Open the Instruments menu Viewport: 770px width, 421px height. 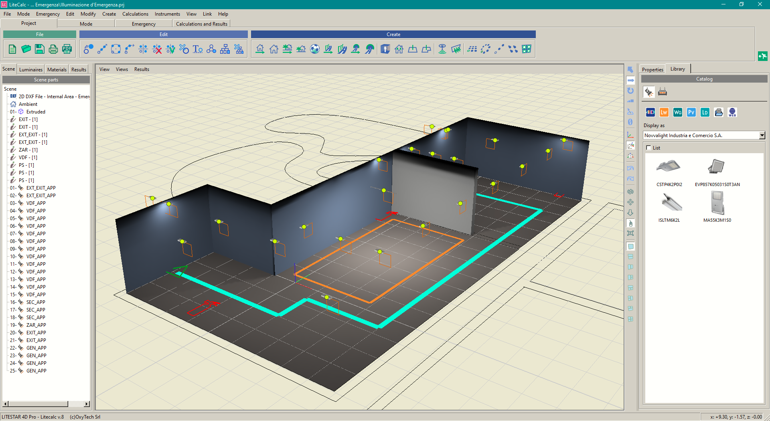167,14
